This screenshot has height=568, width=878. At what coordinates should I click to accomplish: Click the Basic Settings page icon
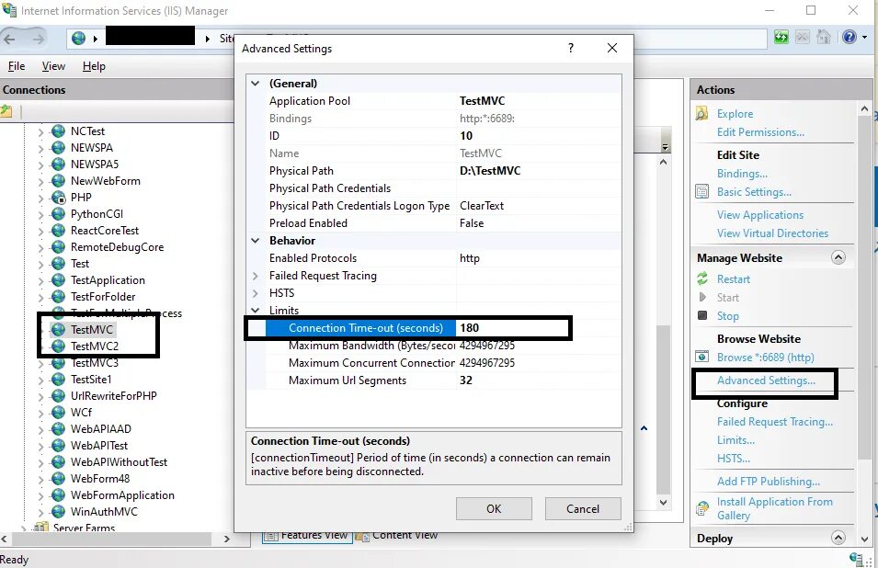point(701,191)
